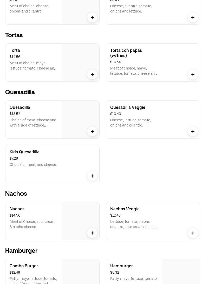Open the Hamburger menu item title
The image size is (209, 284).
coord(121,266)
